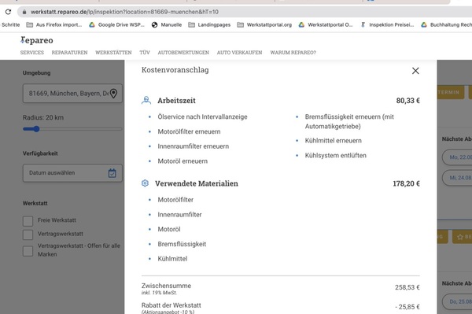Click the repareo logo
Image resolution: width=472 pixels, height=314 pixels.
click(x=37, y=40)
